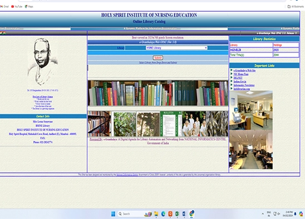Open the NIC Home Page link
305x219 pixels.
pos(241,74)
